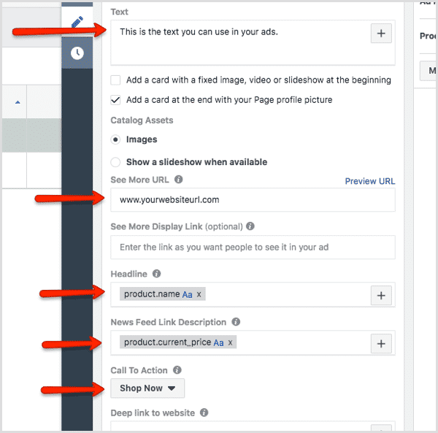This screenshot has width=438, height=433.
Task: Click the info icon next to See More URL
Action: point(179,180)
